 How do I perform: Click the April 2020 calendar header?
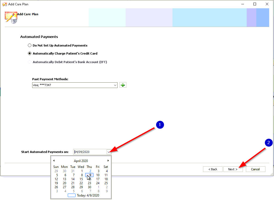click(81, 161)
